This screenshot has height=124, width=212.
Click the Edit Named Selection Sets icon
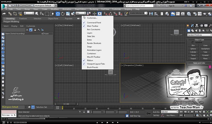pyautogui.click(x=126, y=14)
